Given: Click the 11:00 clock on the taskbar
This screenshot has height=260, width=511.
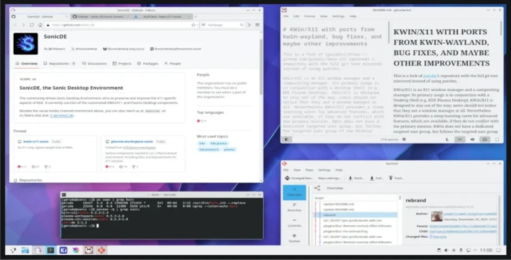Looking at the screenshot, I should point(486,250).
